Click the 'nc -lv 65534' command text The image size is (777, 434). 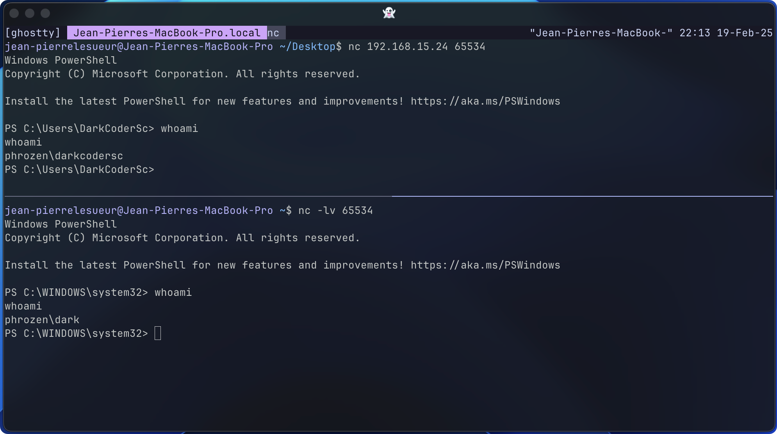point(335,210)
